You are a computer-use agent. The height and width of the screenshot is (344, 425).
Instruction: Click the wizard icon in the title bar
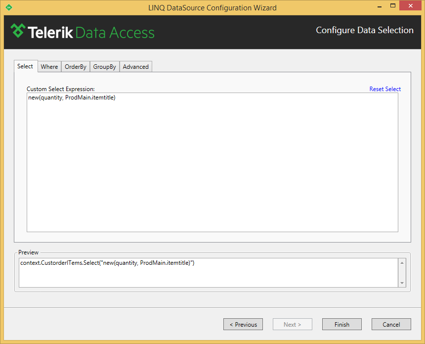[8, 7]
